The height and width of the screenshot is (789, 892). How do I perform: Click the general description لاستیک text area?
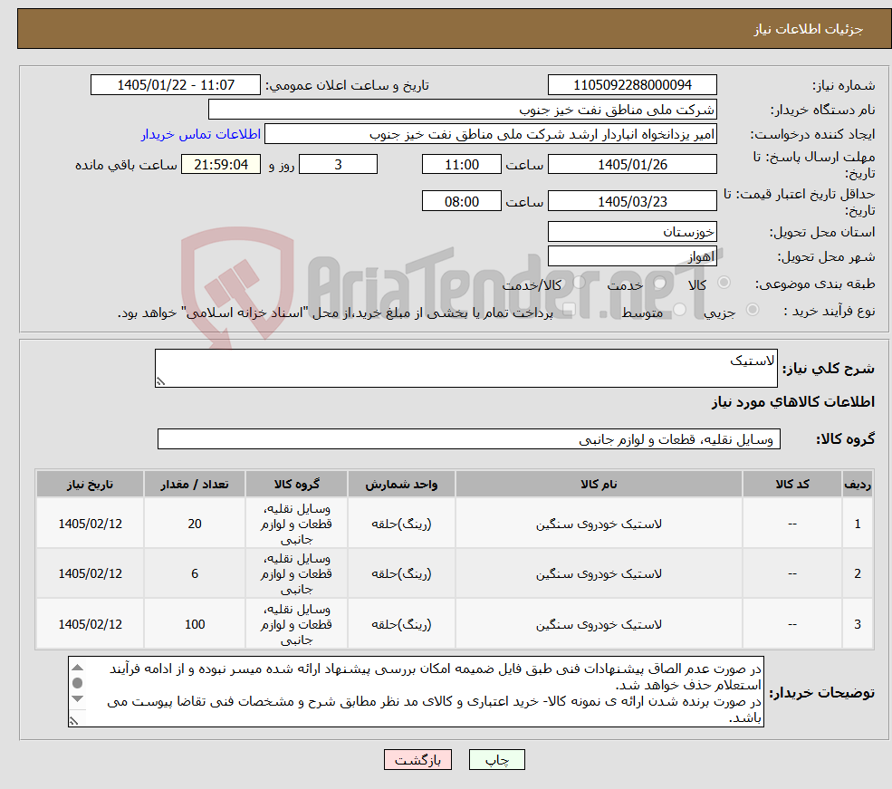[465, 368]
